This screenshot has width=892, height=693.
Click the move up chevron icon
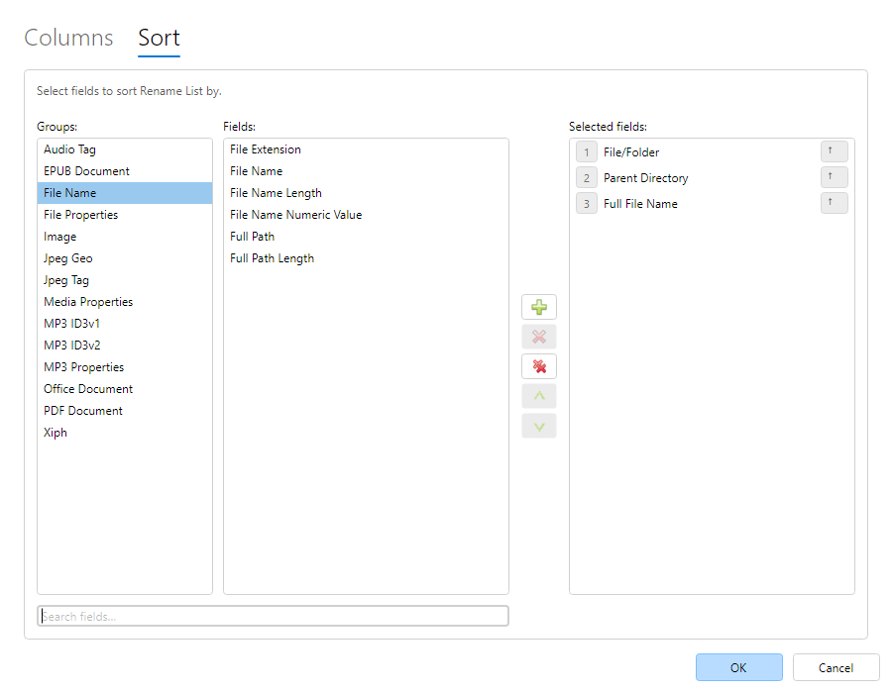click(539, 396)
